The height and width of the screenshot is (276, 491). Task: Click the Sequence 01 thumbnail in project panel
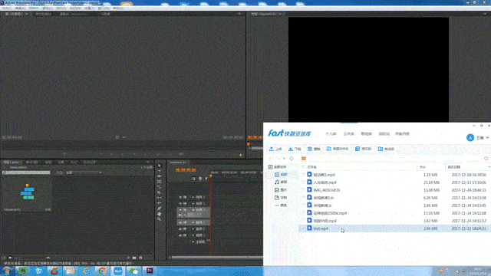coord(27,192)
